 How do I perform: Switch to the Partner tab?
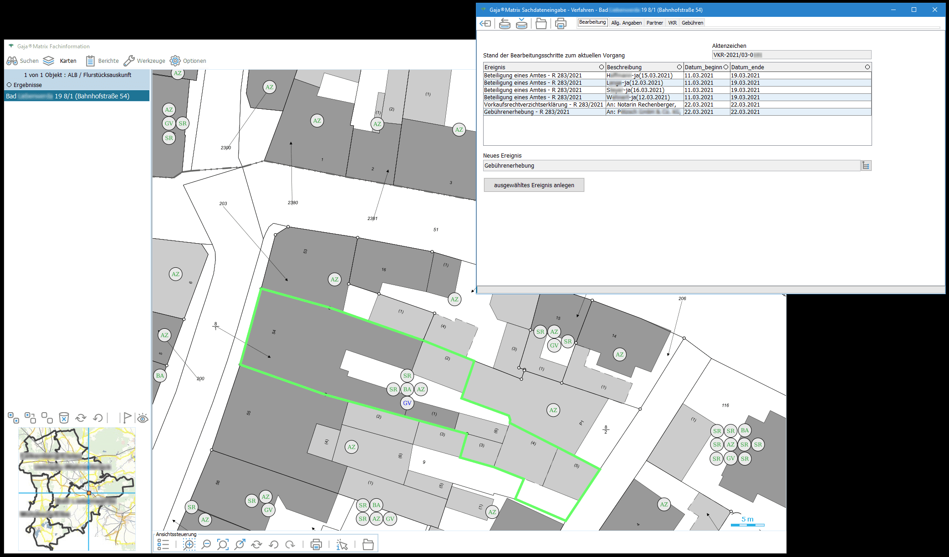coord(654,23)
